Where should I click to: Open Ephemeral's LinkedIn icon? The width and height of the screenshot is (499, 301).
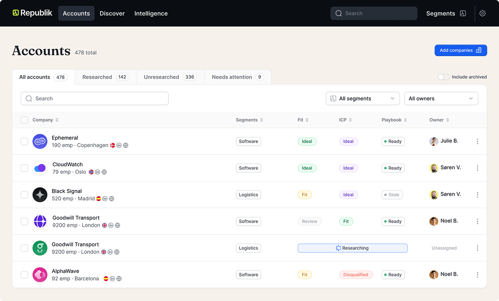[119, 145]
